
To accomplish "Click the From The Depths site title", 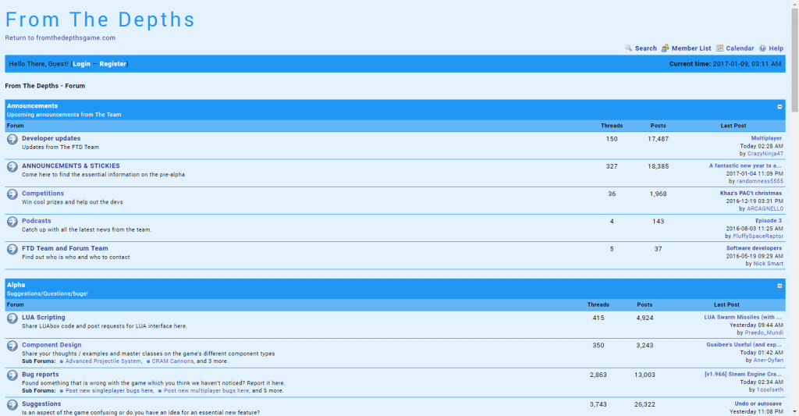I will tap(100, 20).
